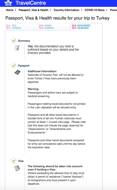This screenshot has width=117, height=190.
Task: Click the Summary section heading
Action: pyautogui.click(x=24, y=41)
